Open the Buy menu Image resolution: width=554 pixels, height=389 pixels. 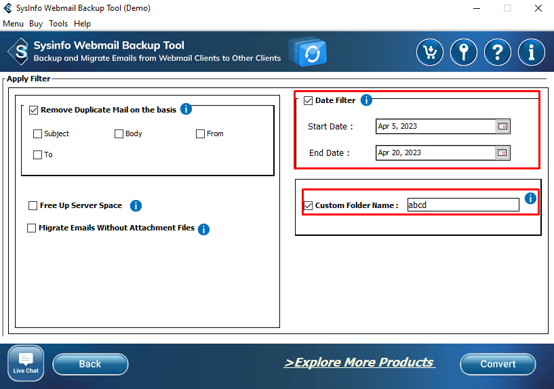point(36,24)
